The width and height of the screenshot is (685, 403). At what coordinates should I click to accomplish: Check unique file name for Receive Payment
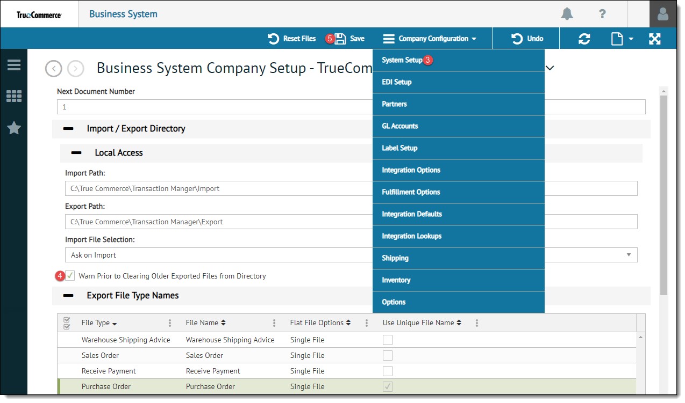pyautogui.click(x=387, y=371)
